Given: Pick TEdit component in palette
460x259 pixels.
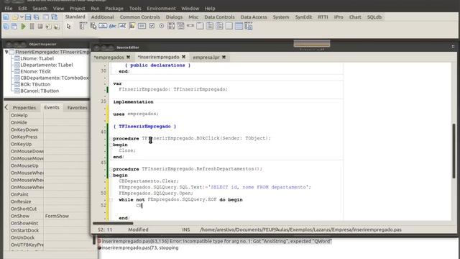Looking at the screenshot, I should [x=122, y=26].
